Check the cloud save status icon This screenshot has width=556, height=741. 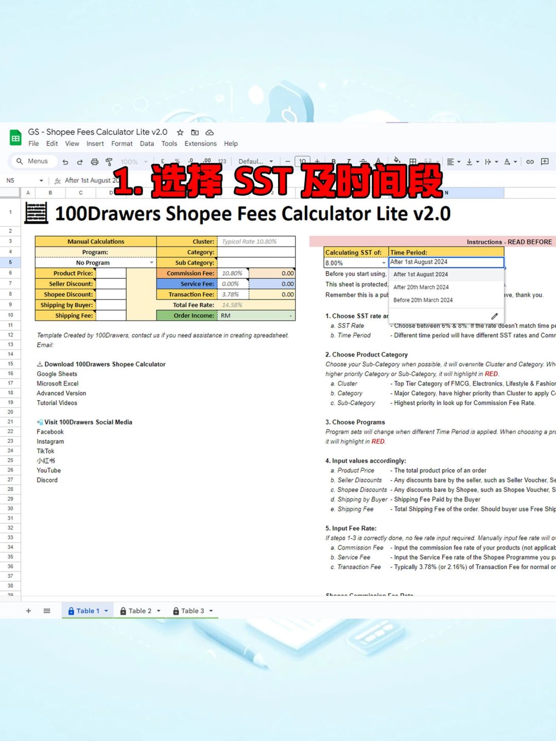click(x=210, y=133)
